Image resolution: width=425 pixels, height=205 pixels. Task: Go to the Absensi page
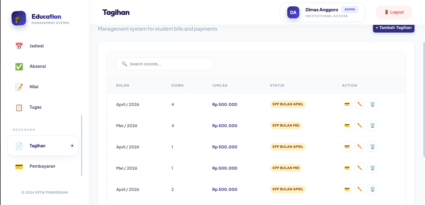(43, 66)
